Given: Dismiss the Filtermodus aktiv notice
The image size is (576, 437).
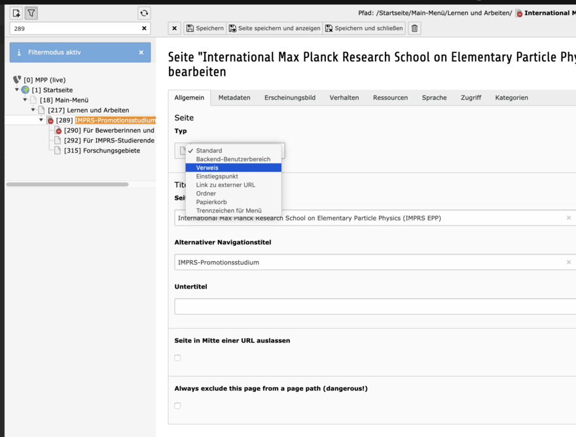Looking at the screenshot, I should pos(141,52).
